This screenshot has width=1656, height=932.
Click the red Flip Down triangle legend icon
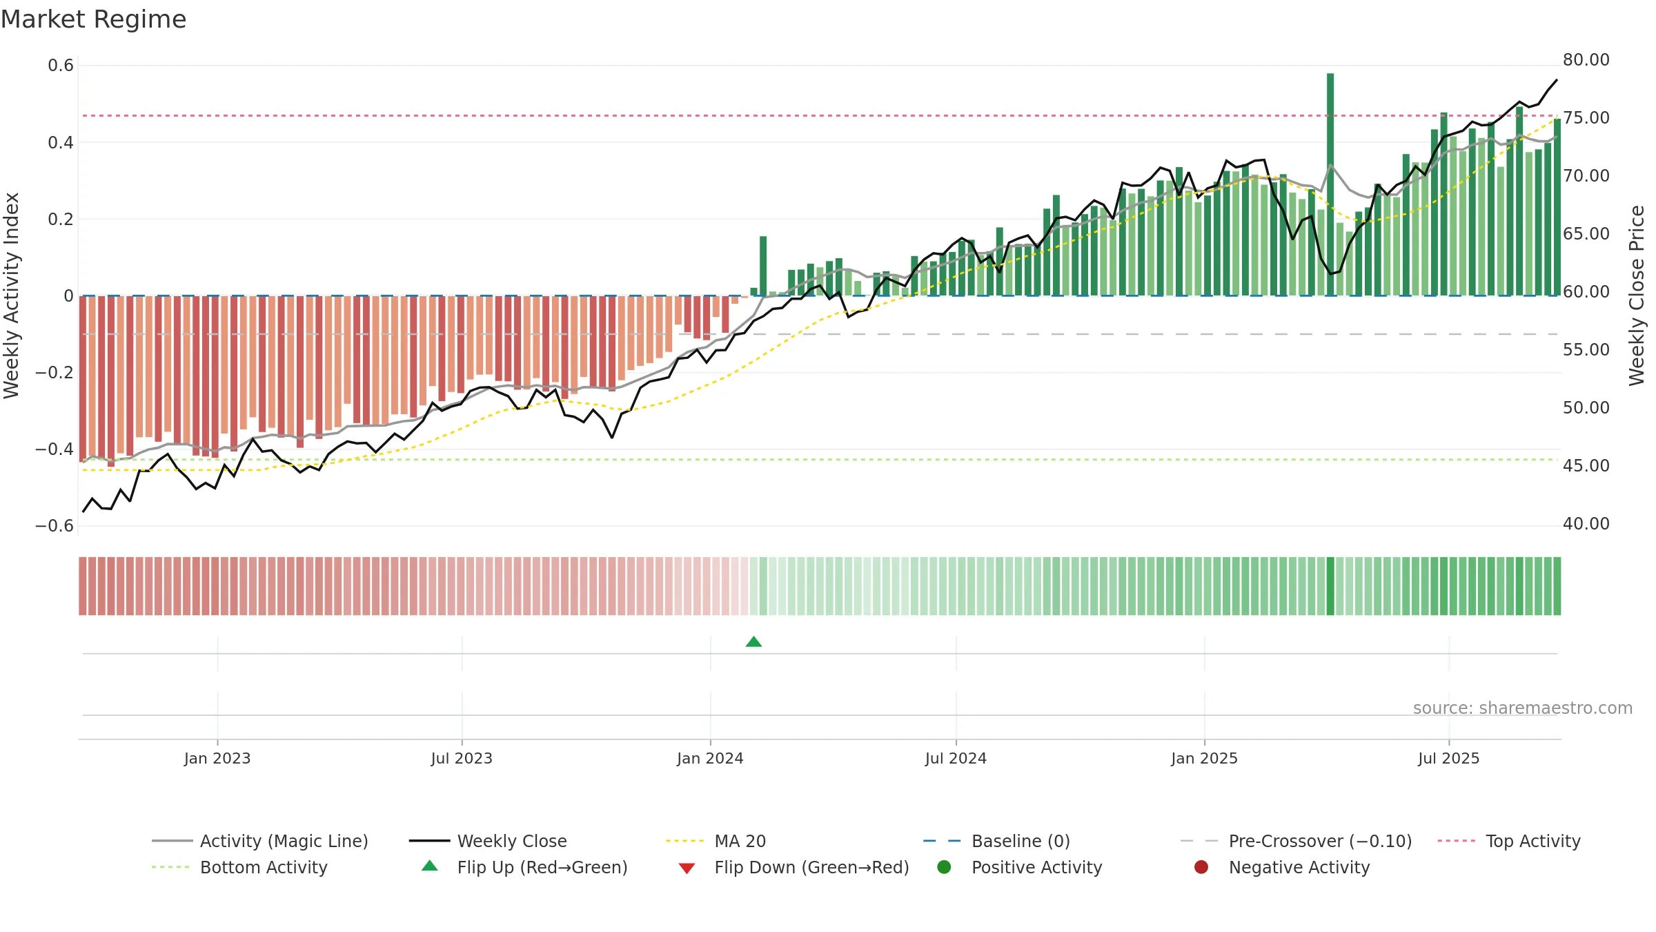click(x=687, y=868)
